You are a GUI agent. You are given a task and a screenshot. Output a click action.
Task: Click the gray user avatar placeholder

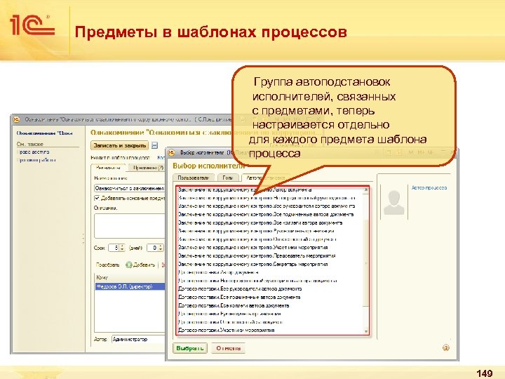pyautogui.click(x=393, y=202)
